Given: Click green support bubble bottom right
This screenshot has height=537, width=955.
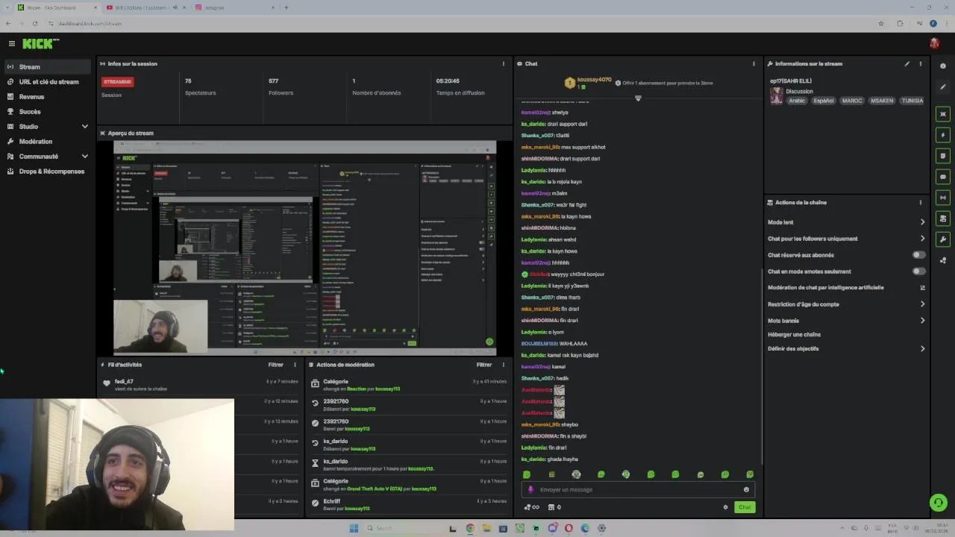Looking at the screenshot, I should [938, 503].
